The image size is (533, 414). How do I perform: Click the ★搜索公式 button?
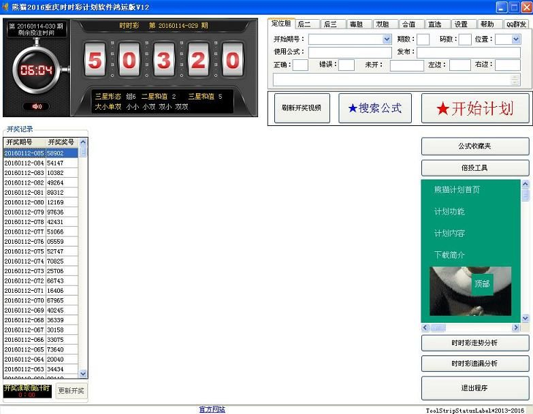tap(374, 108)
